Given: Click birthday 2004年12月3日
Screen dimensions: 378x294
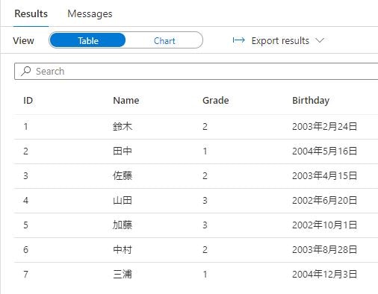Looking at the screenshot, I should (x=324, y=274).
